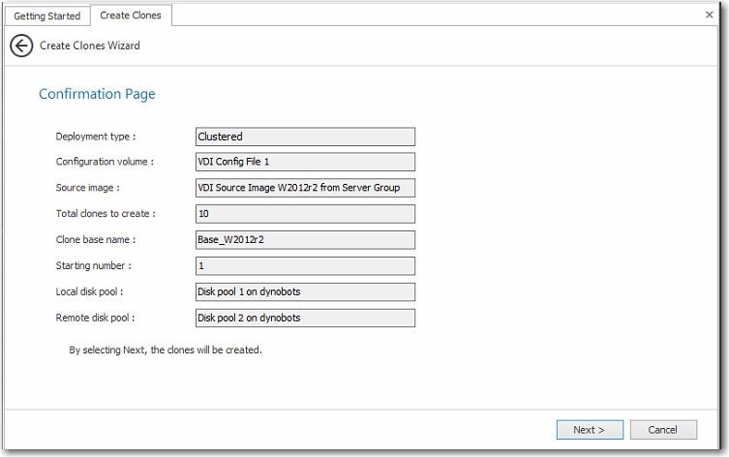The image size is (729, 457).
Task: Close the tab panel with X
Action: coord(709,15)
